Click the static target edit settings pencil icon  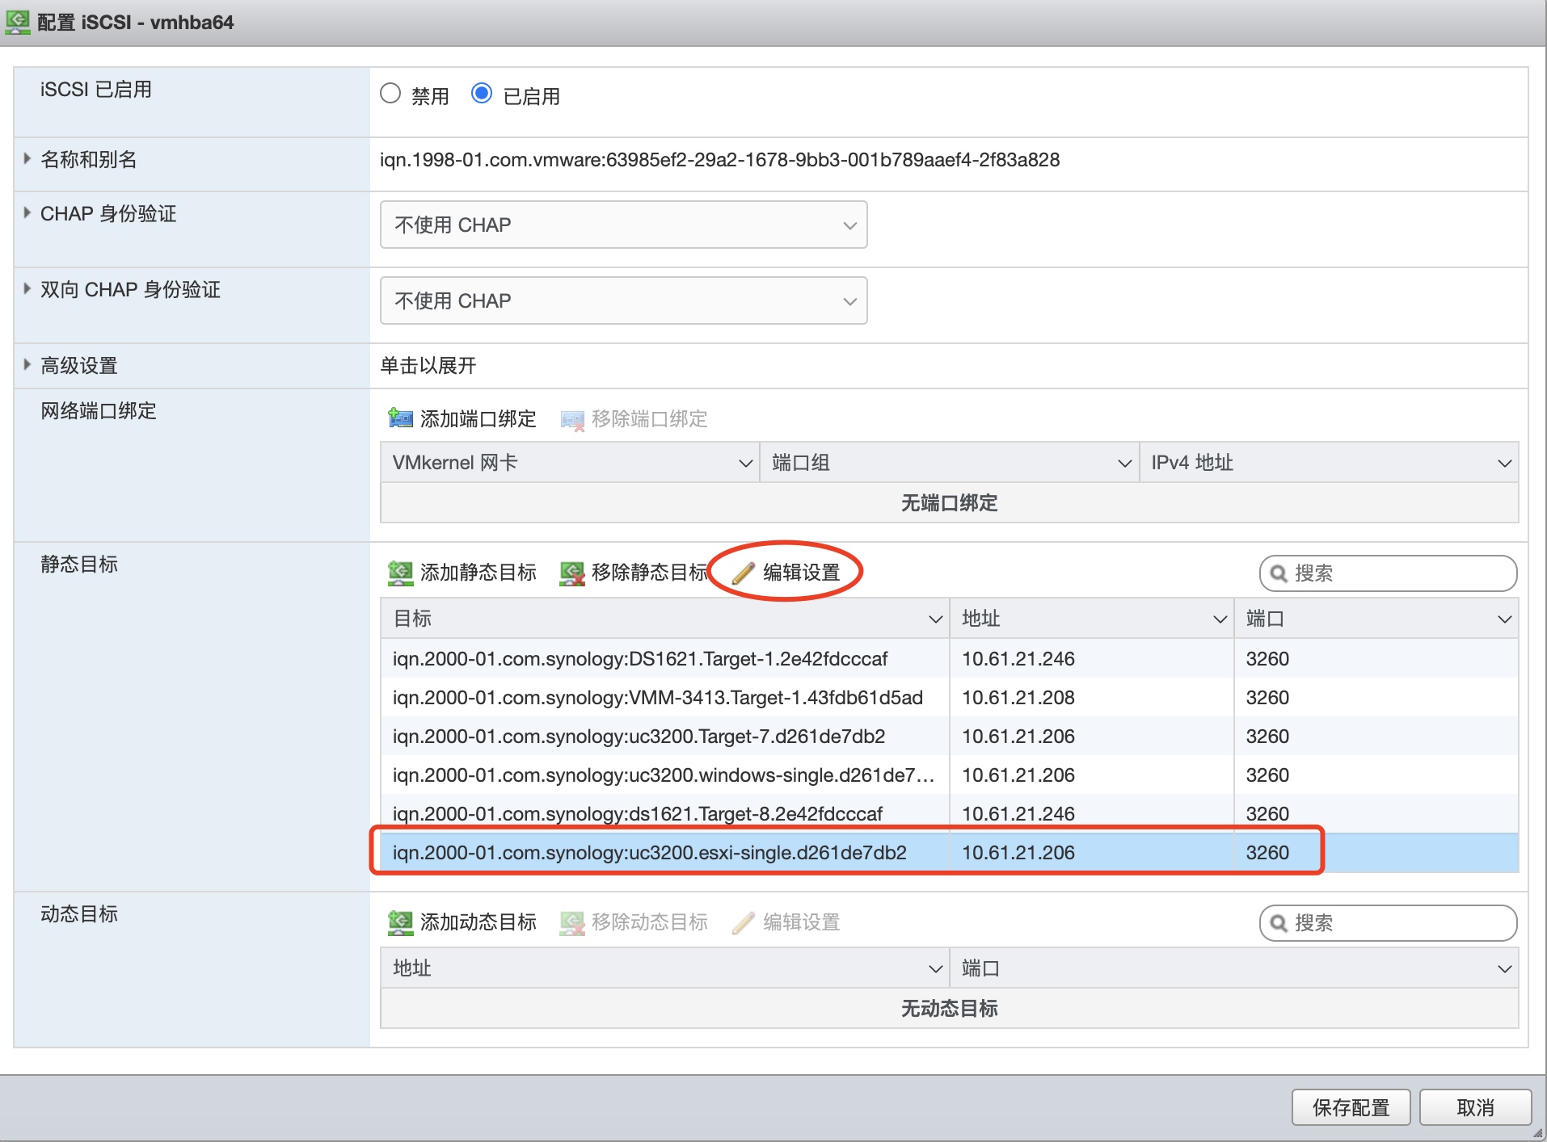743,573
